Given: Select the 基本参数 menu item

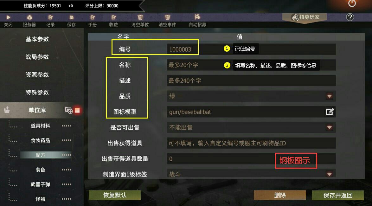Looking at the screenshot, I should tap(37, 39).
